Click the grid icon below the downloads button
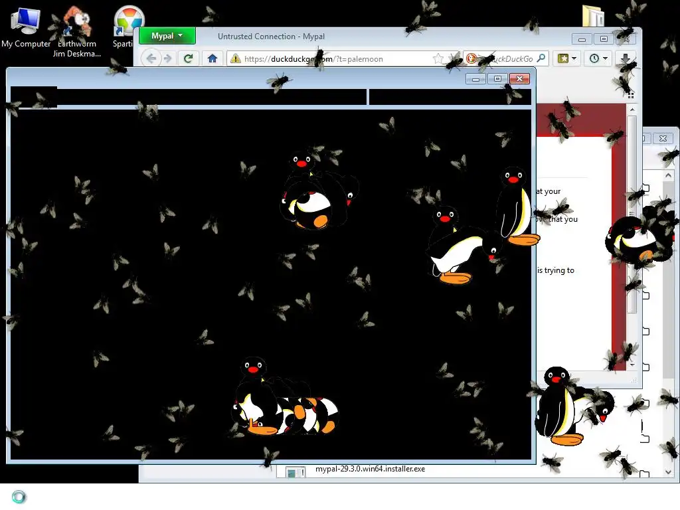The height and width of the screenshot is (510, 680). (x=631, y=95)
